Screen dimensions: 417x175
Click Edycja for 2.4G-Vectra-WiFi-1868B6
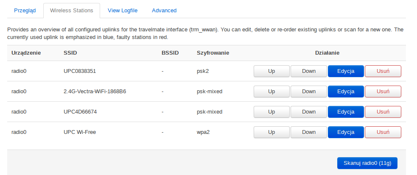click(346, 92)
